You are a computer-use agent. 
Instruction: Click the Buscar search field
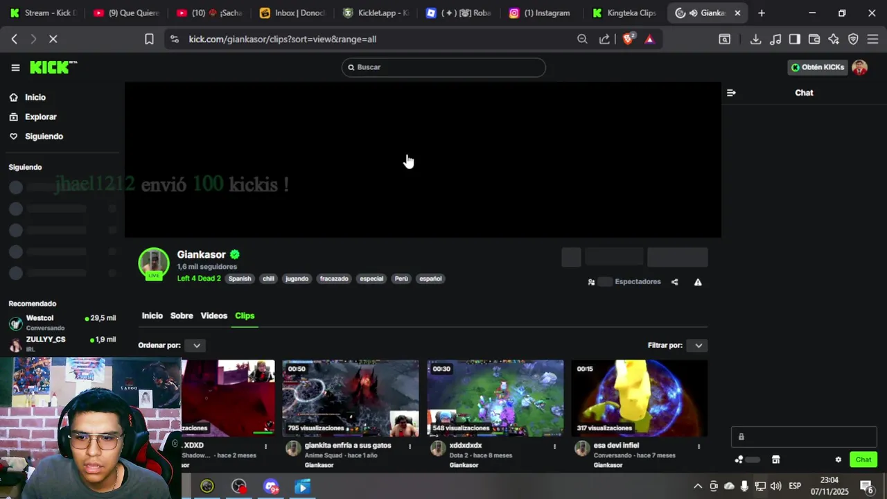point(443,67)
